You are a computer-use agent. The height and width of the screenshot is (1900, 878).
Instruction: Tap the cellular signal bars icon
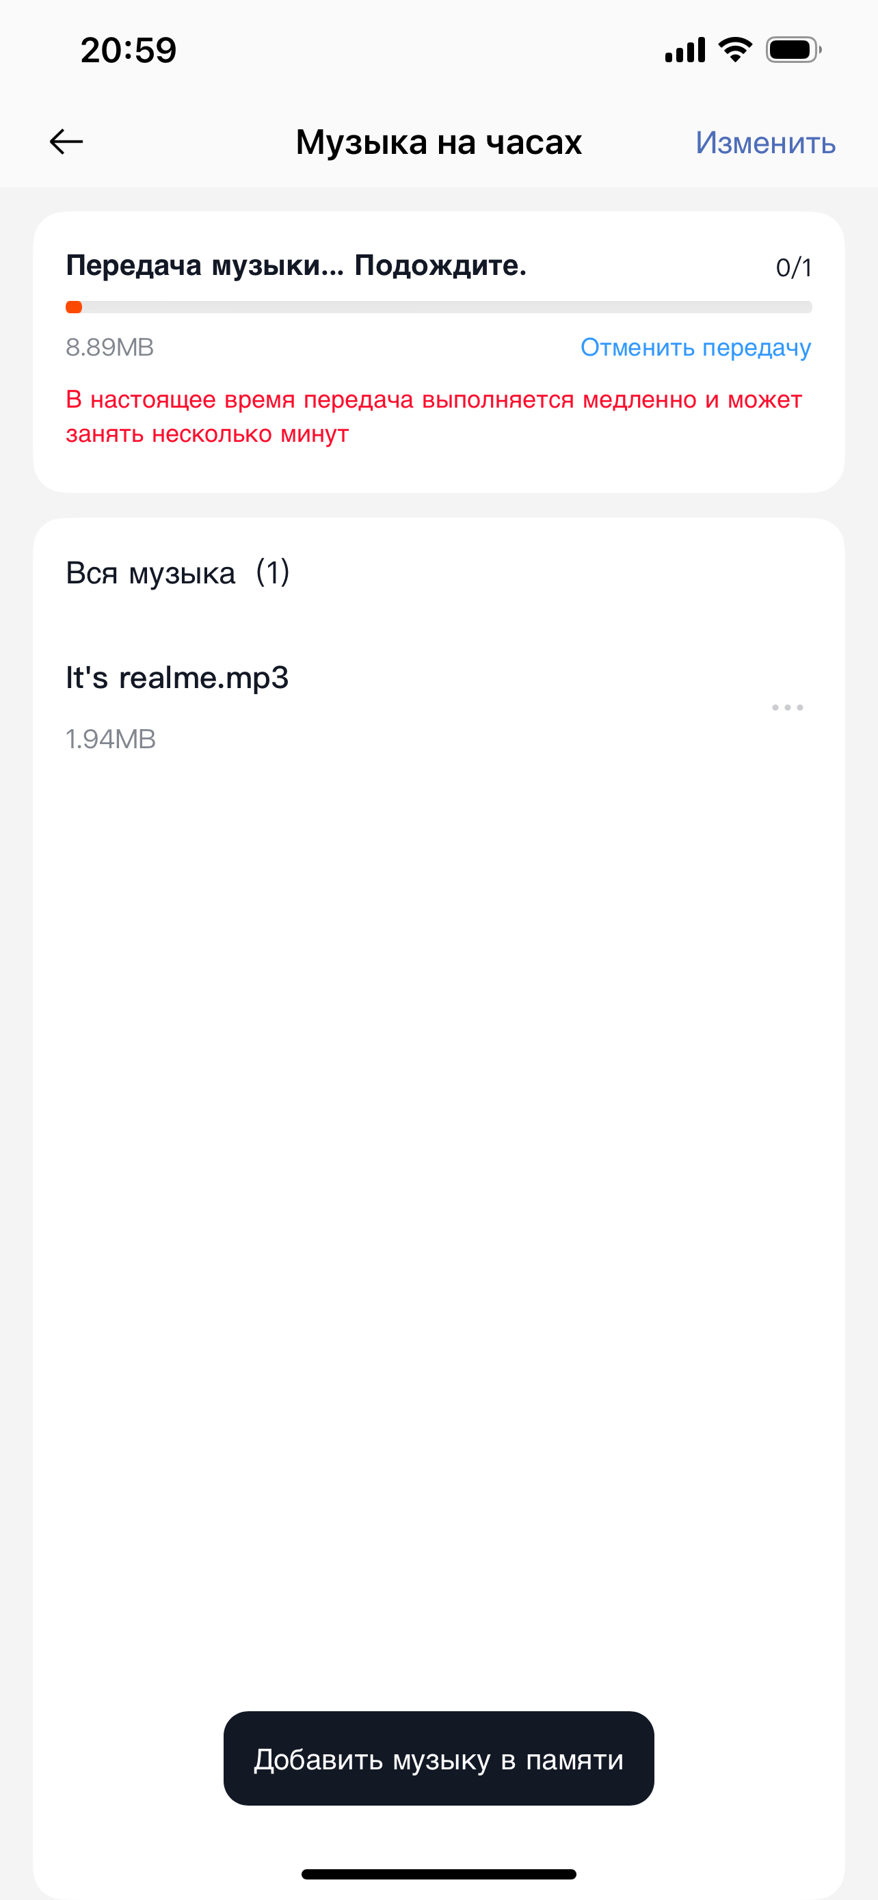[x=684, y=50]
